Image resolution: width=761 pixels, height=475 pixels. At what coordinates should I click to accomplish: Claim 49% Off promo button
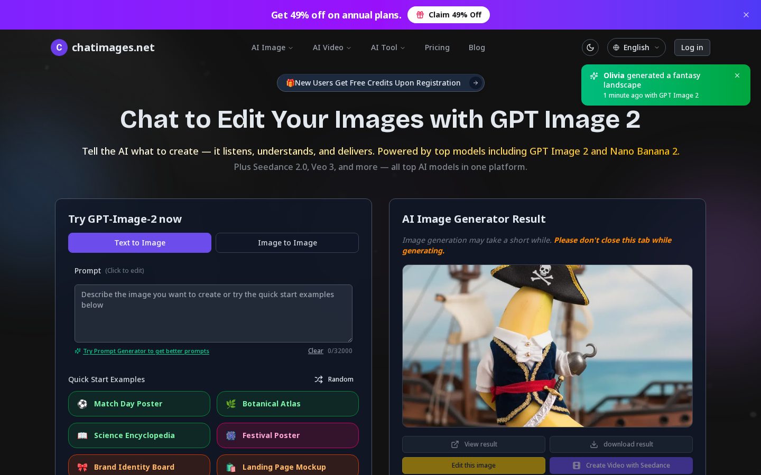(x=449, y=15)
